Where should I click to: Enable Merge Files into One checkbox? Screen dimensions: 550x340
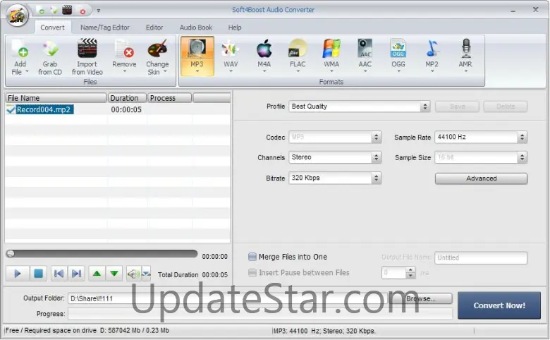tap(252, 257)
